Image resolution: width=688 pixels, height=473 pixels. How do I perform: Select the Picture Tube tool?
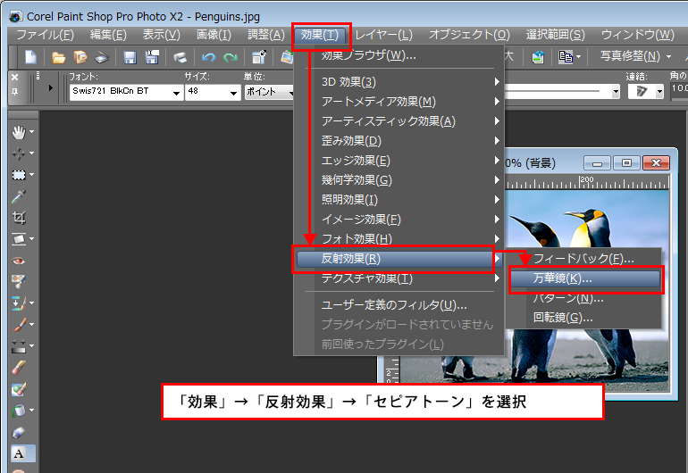pyautogui.click(x=19, y=432)
